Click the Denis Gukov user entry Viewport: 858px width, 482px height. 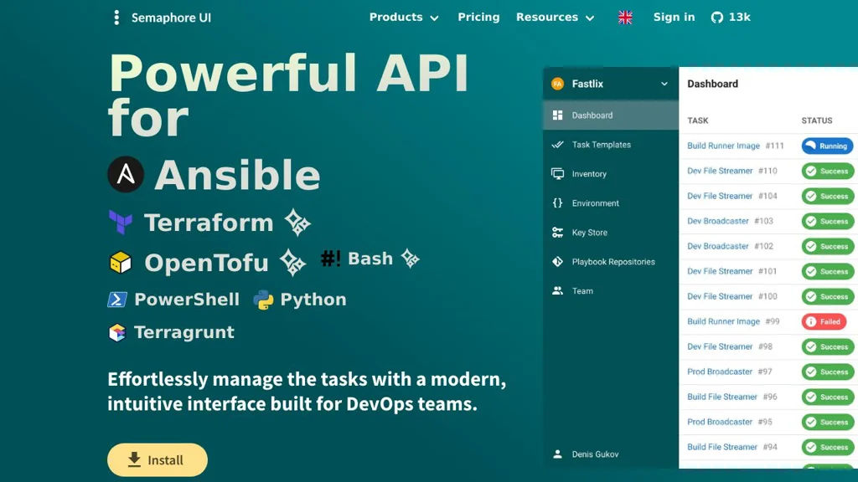click(x=611, y=454)
